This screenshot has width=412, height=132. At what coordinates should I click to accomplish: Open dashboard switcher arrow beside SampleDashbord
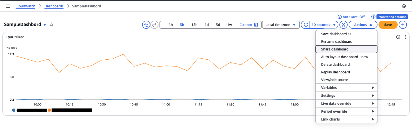[x=45, y=25]
